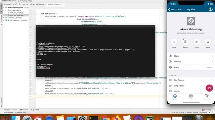Open the TODO tool window
This screenshot has width=215, height=120.
point(35,110)
